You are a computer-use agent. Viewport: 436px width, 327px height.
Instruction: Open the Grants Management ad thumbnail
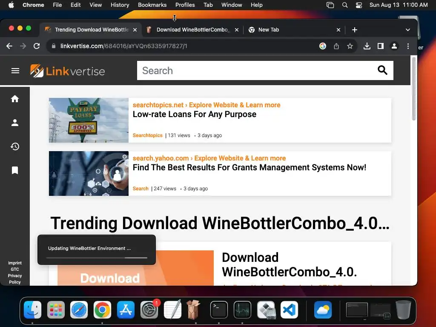point(89,174)
